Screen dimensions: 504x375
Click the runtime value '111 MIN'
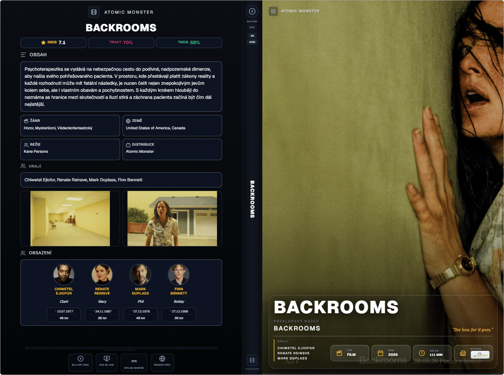pos(436,355)
